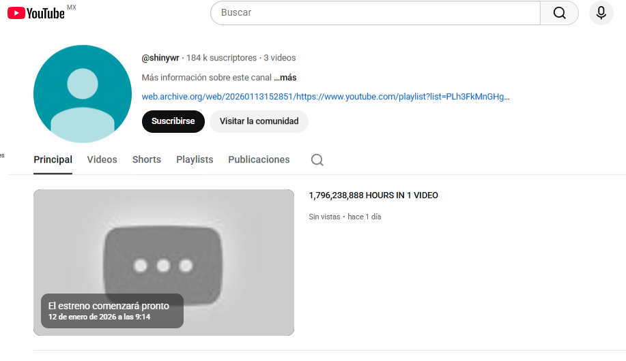Expand the channel description with "...más"
626x361 pixels.
[285, 78]
